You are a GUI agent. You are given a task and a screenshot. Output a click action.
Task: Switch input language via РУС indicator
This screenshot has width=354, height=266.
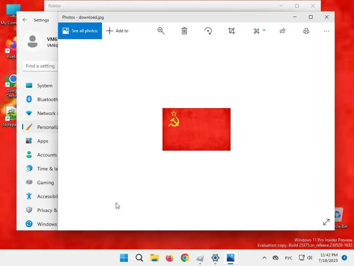coord(289,258)
